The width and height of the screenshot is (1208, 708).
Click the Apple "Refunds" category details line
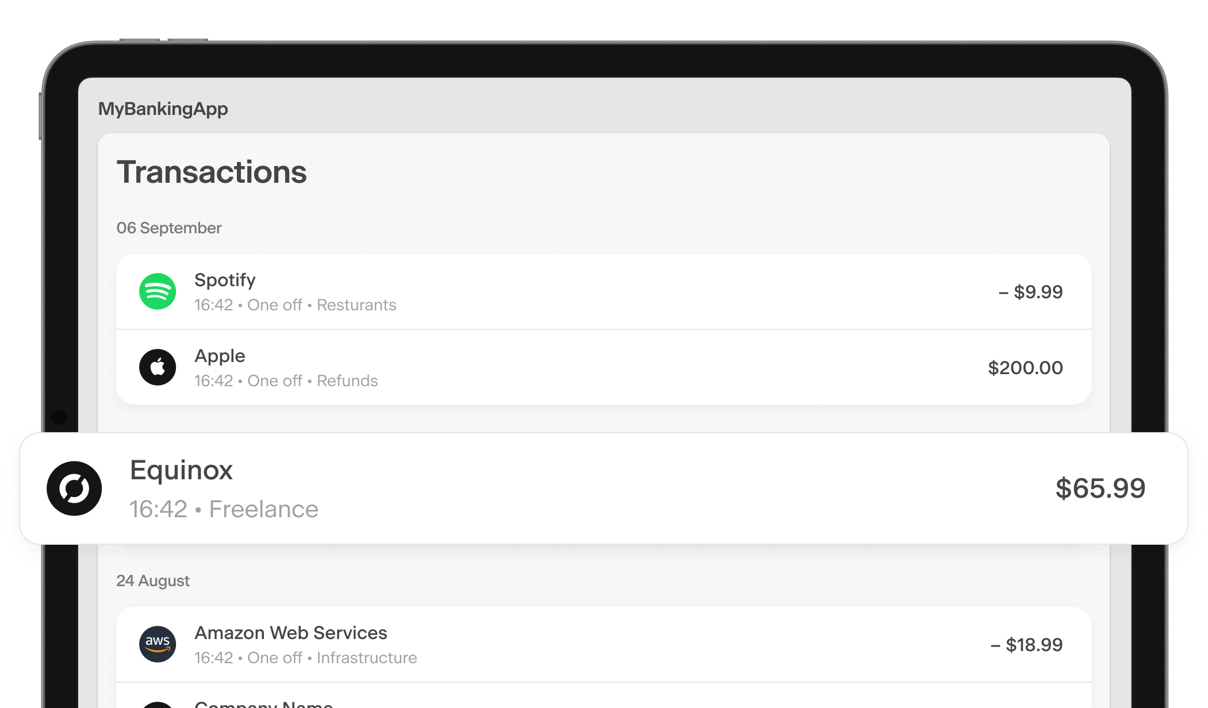286,381
